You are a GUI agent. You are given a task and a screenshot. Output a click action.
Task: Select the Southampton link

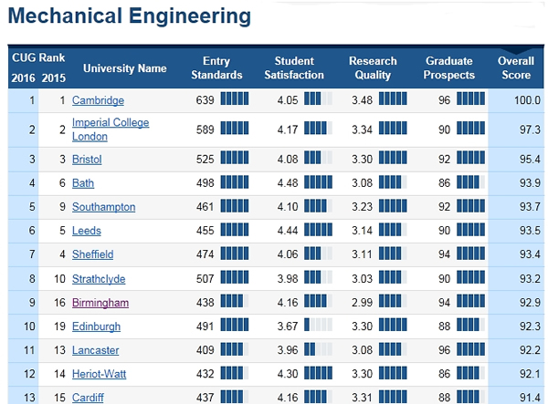click(x=103, y=207)
